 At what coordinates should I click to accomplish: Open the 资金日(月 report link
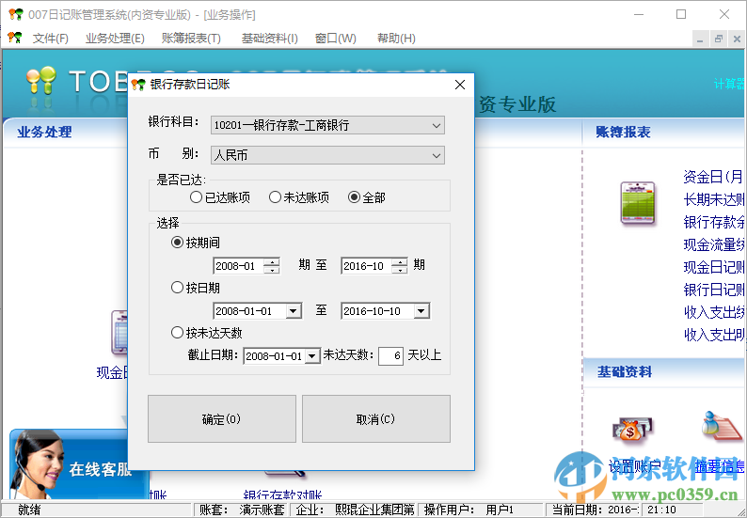[x=713, y=177]
